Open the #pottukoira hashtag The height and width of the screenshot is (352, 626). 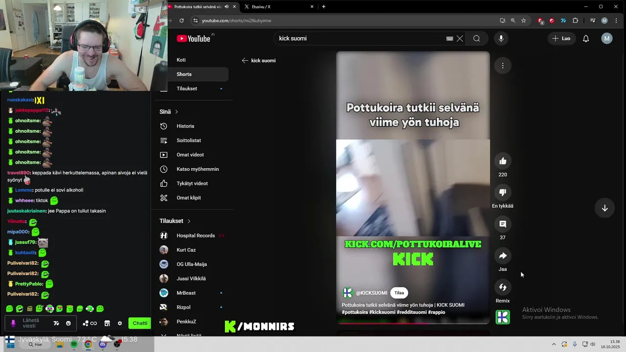355,312
